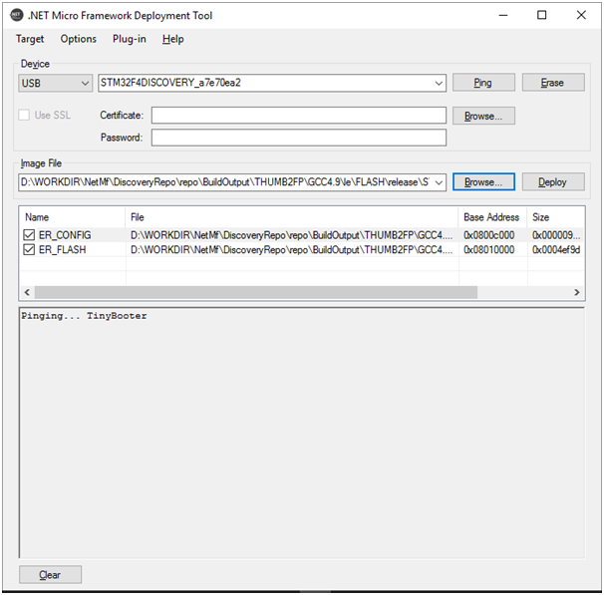Focus the Certificate input field
The image size is (604, 595).
[299, 116]
